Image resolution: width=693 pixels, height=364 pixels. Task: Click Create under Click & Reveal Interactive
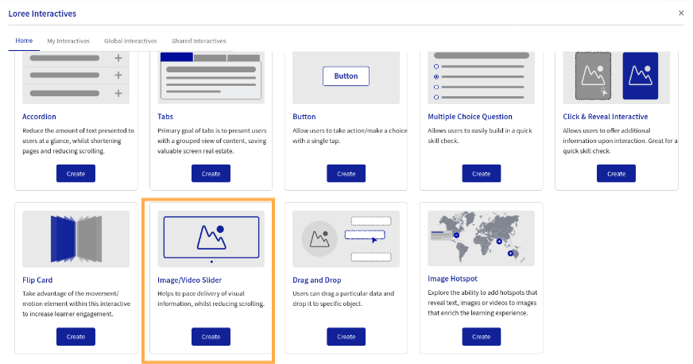coord(616,173)
